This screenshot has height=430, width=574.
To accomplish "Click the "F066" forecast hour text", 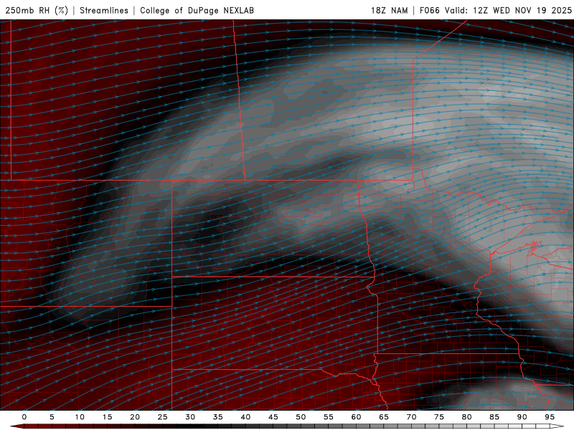I will [429, 10].
